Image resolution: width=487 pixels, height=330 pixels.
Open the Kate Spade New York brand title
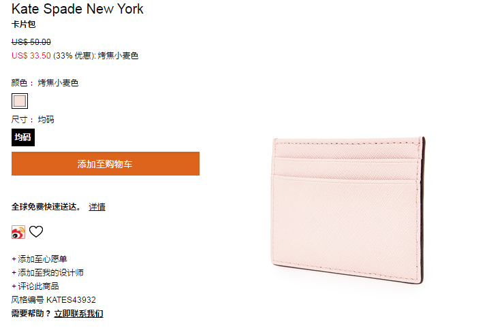pos(78,9)
